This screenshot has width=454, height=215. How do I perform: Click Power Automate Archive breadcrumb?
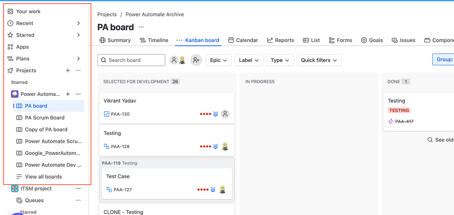155,15
